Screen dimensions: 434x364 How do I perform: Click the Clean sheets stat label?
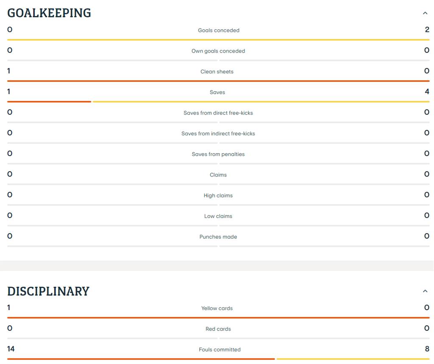click(217, 72)
